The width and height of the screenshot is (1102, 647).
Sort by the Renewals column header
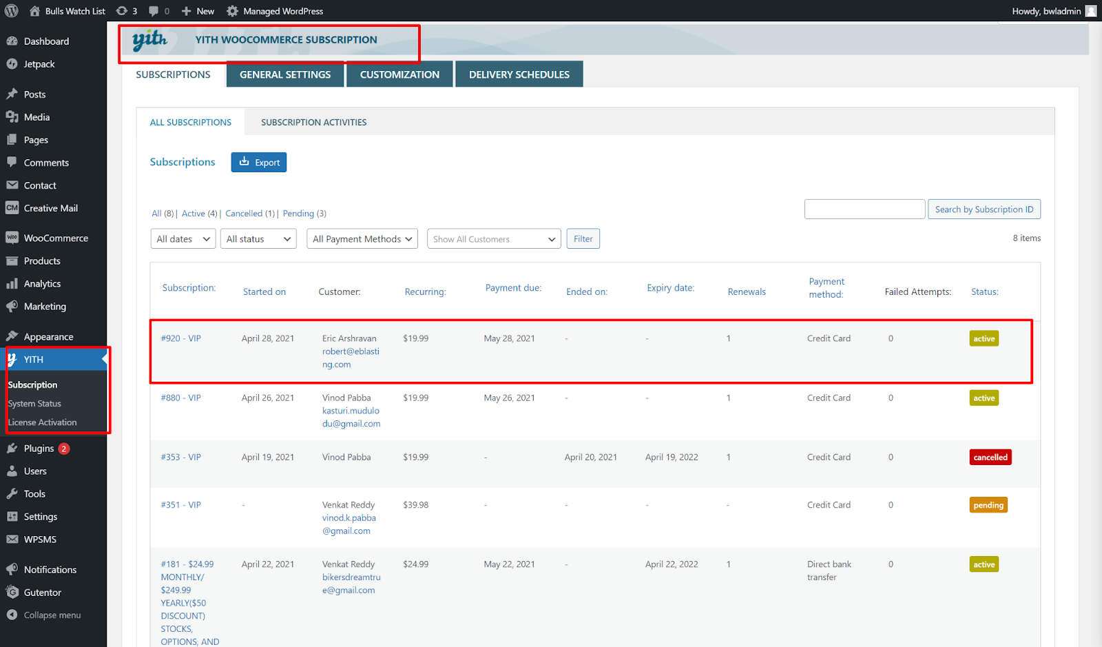click(747, 292)
